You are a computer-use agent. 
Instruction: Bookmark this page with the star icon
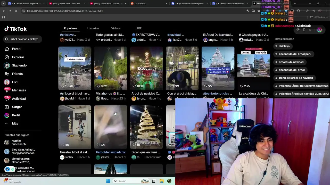(259, 11)
